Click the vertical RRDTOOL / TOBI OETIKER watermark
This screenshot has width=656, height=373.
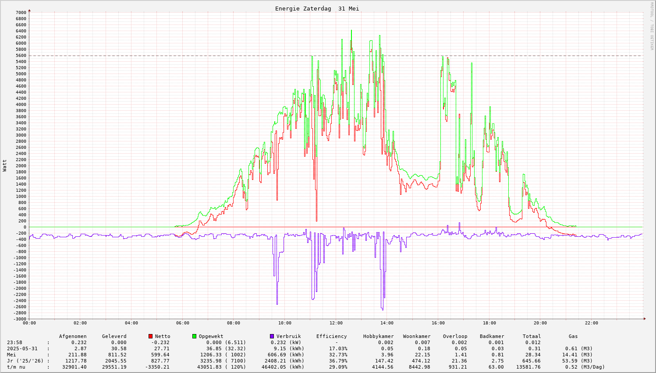click(652, 26)
